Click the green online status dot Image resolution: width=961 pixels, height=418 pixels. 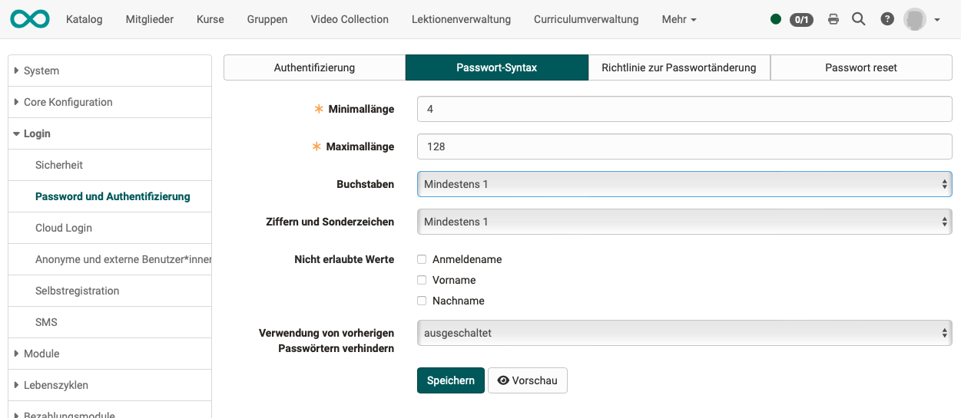776,19
